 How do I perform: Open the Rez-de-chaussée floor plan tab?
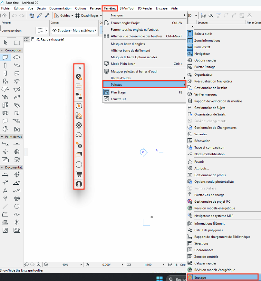pyautogui.click(x=48, y=39)
